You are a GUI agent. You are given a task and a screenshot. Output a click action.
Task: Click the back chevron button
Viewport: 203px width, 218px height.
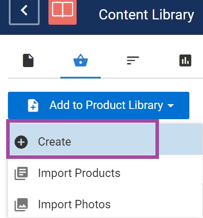(24, 12)
